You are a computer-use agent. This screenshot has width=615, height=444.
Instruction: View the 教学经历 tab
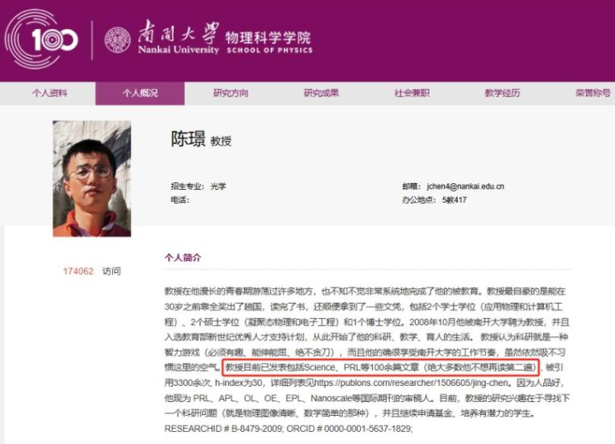coord(502,93)
